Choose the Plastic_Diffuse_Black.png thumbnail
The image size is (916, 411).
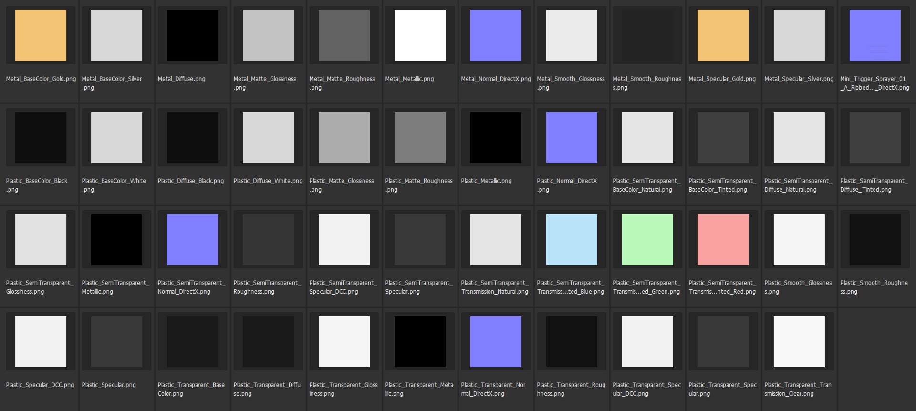(192, 137)
